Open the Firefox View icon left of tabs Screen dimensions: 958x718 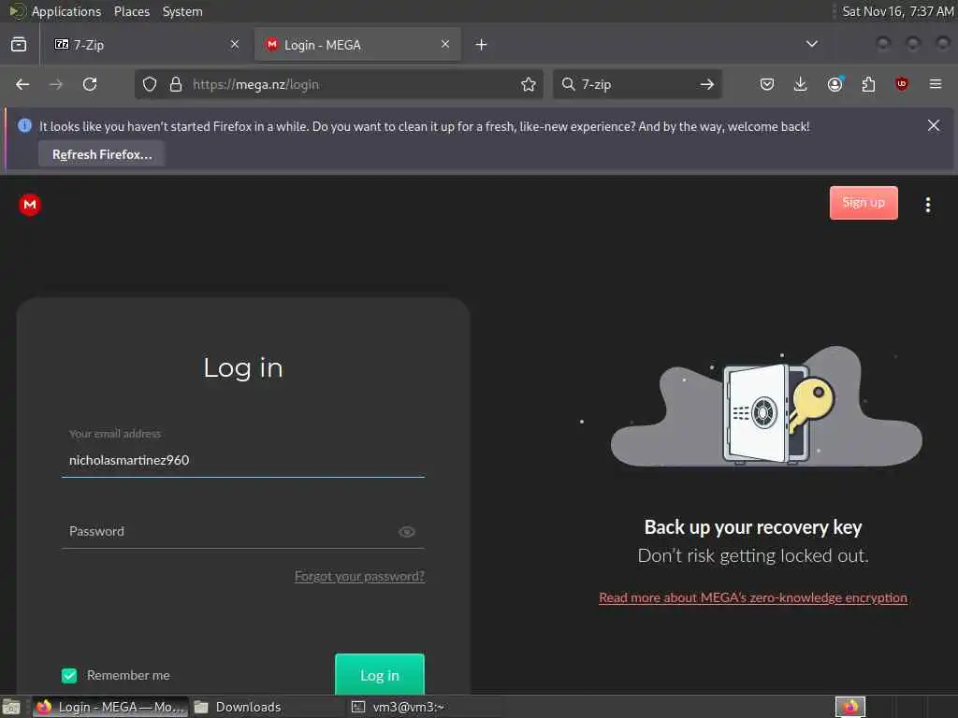click(x=19, y=45)
